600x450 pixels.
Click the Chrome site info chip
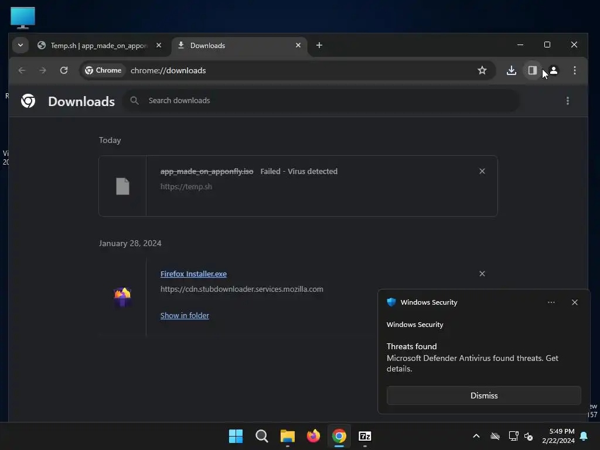(x=103, y=70)
